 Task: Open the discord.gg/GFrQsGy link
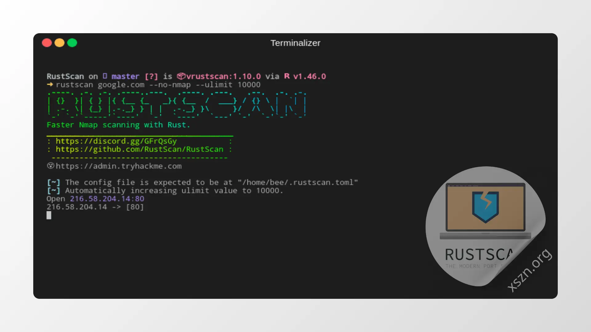click(x=116, y=141)
